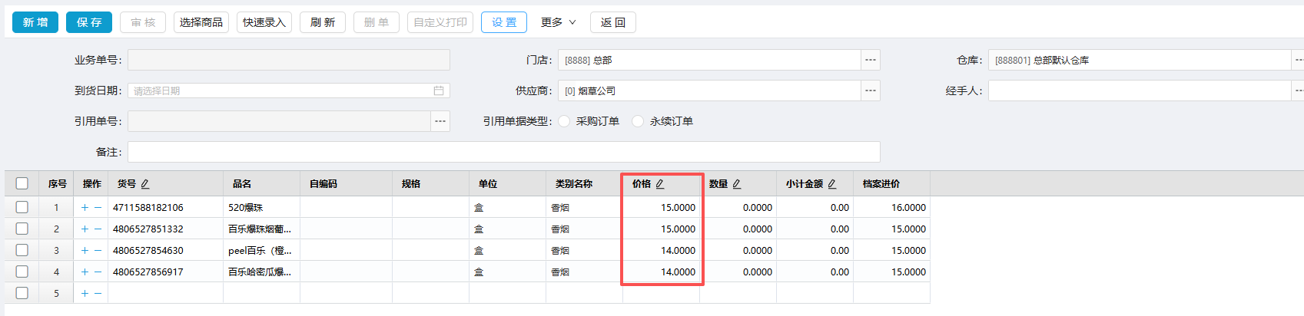Viewport: 1304px width, 316px height.
Task: Open the 更多 dropdown menu
Action: point(558,22)
